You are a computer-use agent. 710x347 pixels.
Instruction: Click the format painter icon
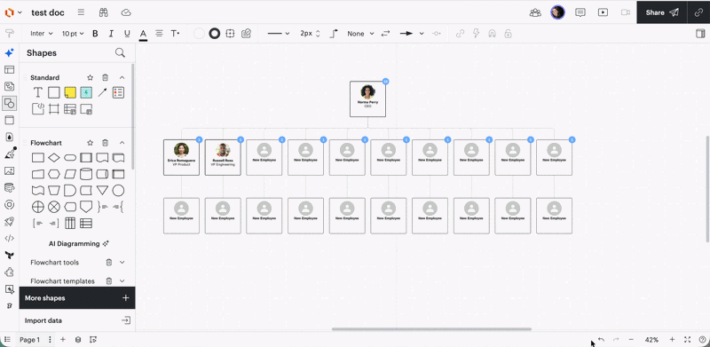9,34
